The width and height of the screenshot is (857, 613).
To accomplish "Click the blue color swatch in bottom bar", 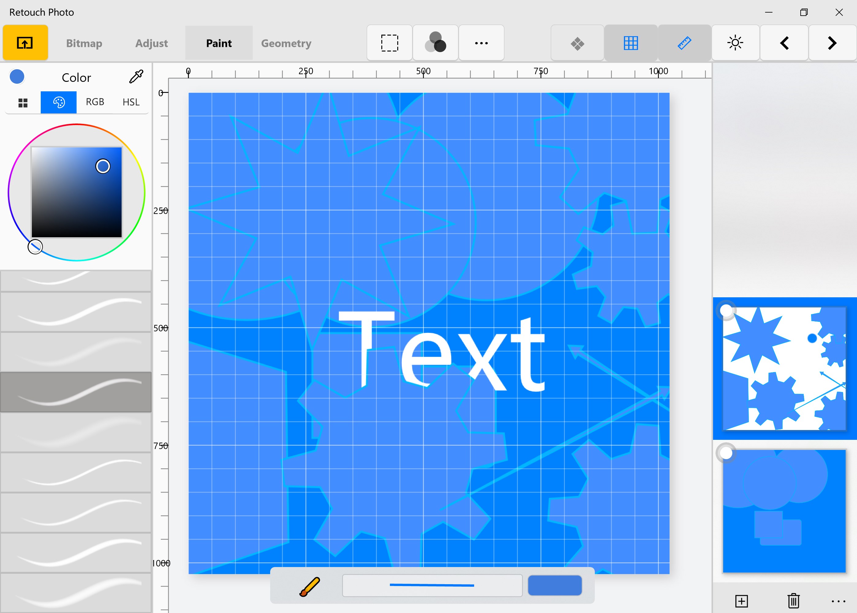I will tap(554, 585).
